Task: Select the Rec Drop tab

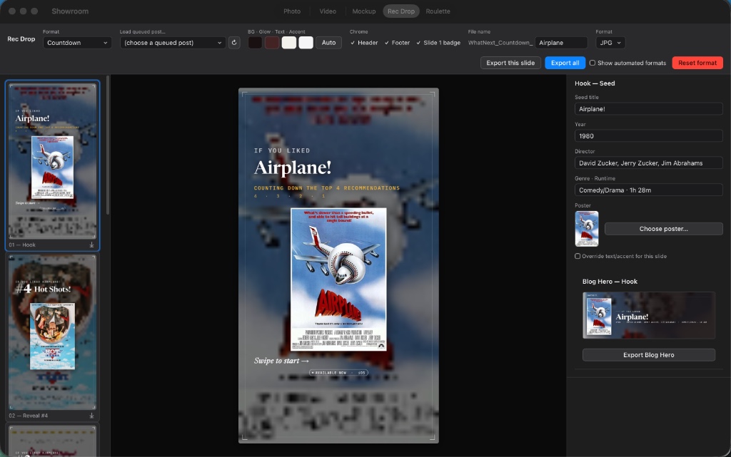Action: click(401, 11)
